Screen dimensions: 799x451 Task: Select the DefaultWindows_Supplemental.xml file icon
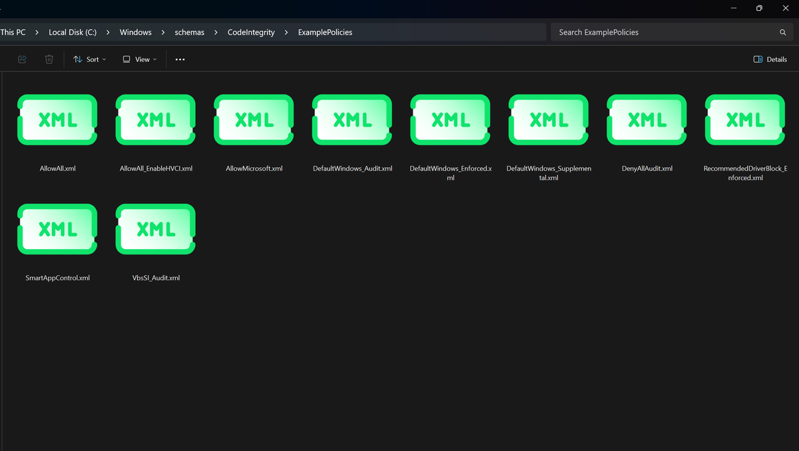[549, 120]
